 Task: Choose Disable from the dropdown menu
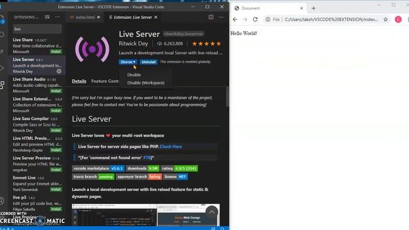tap(134, 75)
